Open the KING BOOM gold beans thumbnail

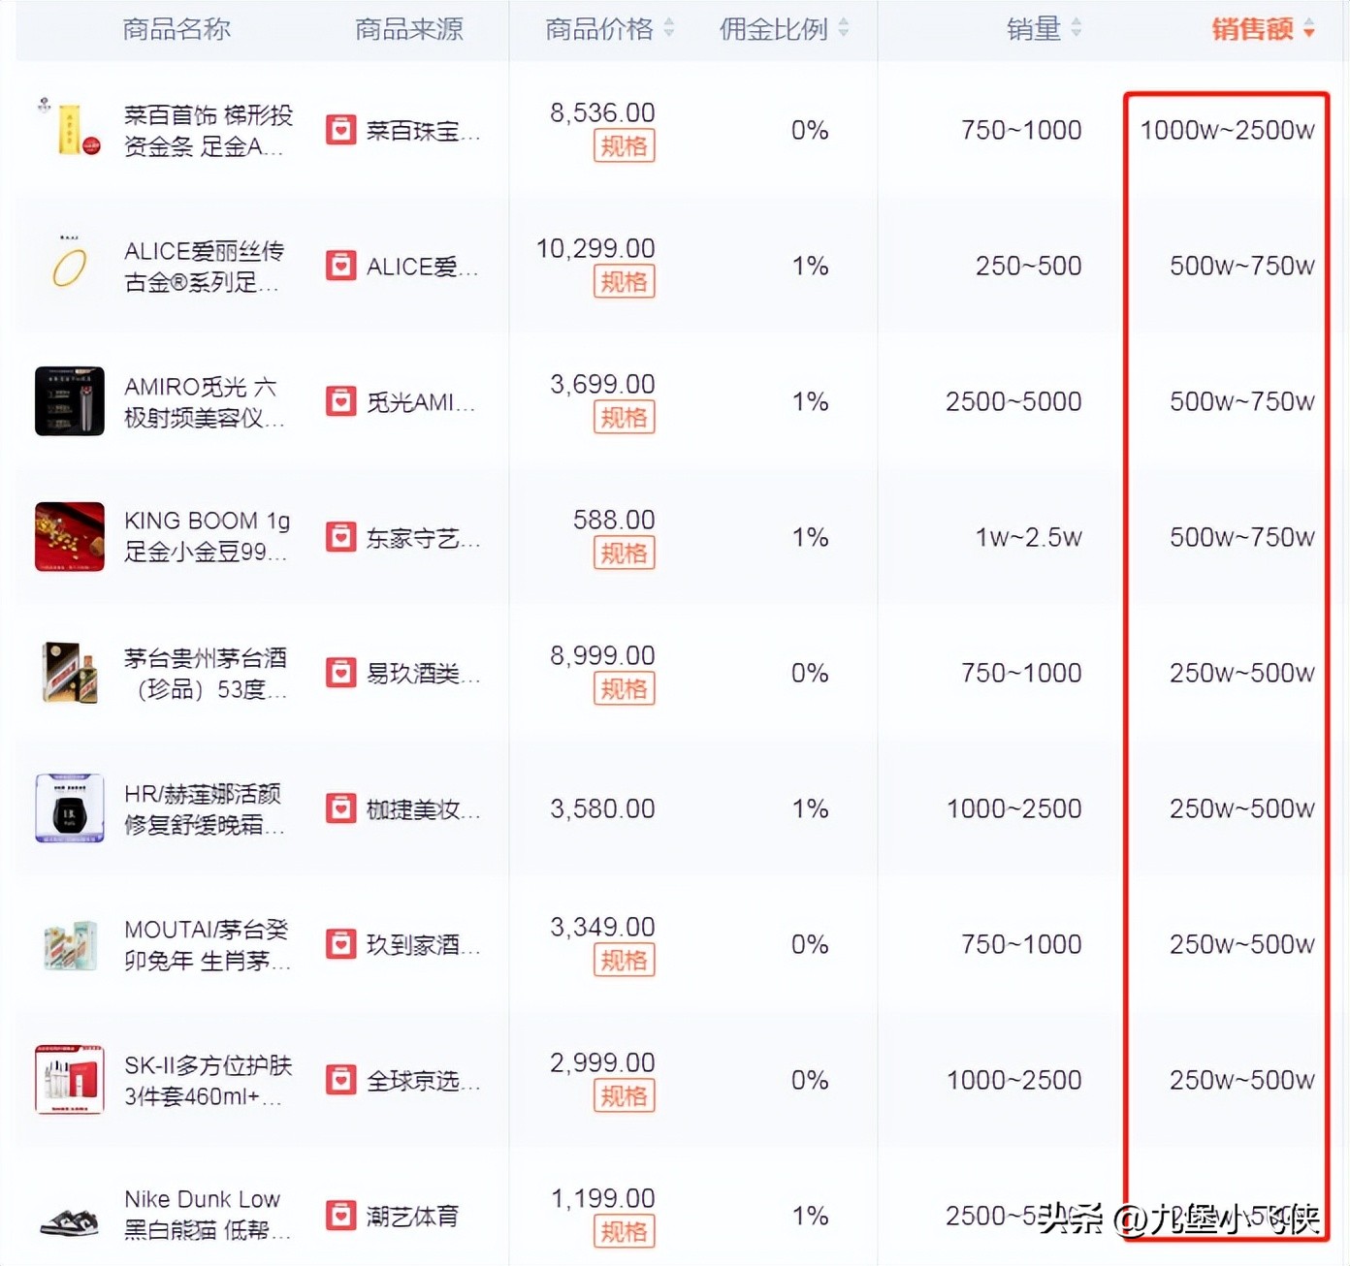tap(70, 537)
